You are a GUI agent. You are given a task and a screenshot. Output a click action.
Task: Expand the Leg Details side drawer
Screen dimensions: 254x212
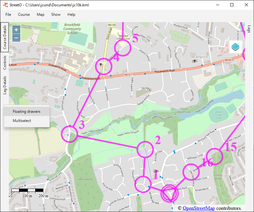5,85
